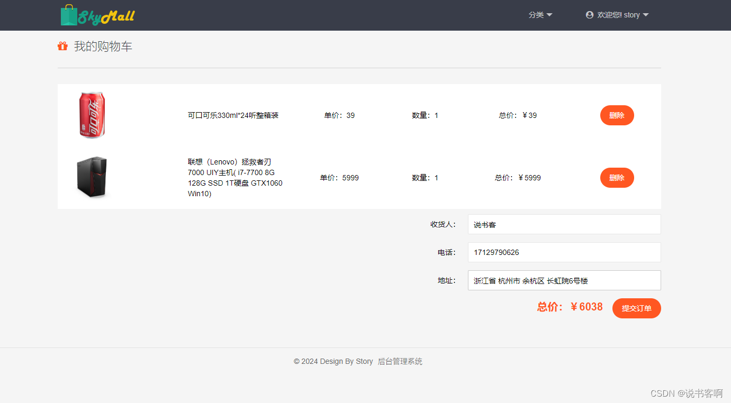Screen dimensions: 731x403
Task: Click the 地址： label
Action: (x=447, y=280)
